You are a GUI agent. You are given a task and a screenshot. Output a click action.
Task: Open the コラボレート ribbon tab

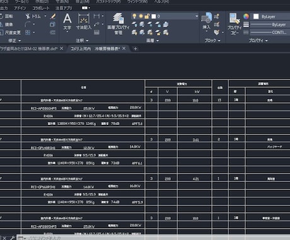pyautogui.click(x=41, y=8)
